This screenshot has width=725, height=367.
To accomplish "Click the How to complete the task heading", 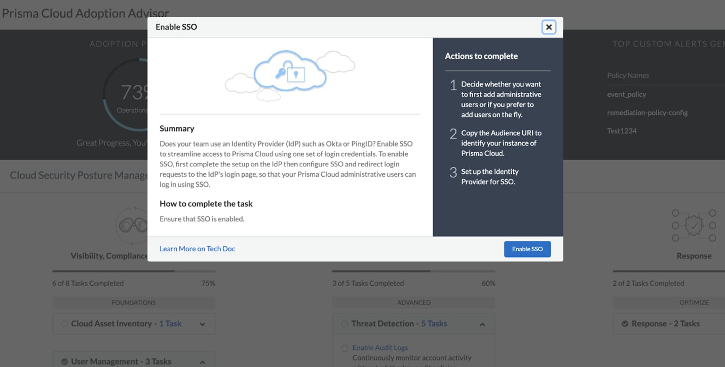I will pyautogui.click(x=206, y=204).
